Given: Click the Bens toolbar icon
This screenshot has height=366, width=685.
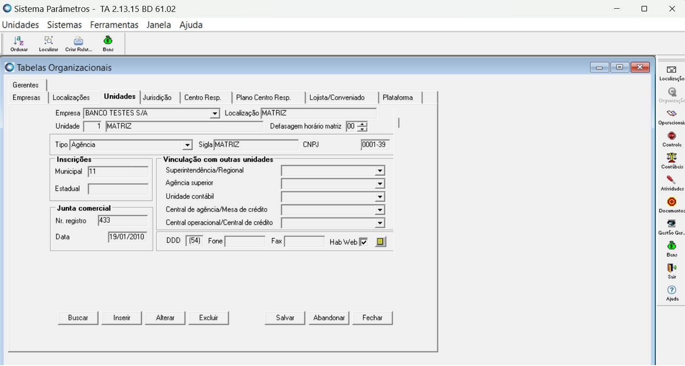Looking at the screenshot, I should 108,44.
